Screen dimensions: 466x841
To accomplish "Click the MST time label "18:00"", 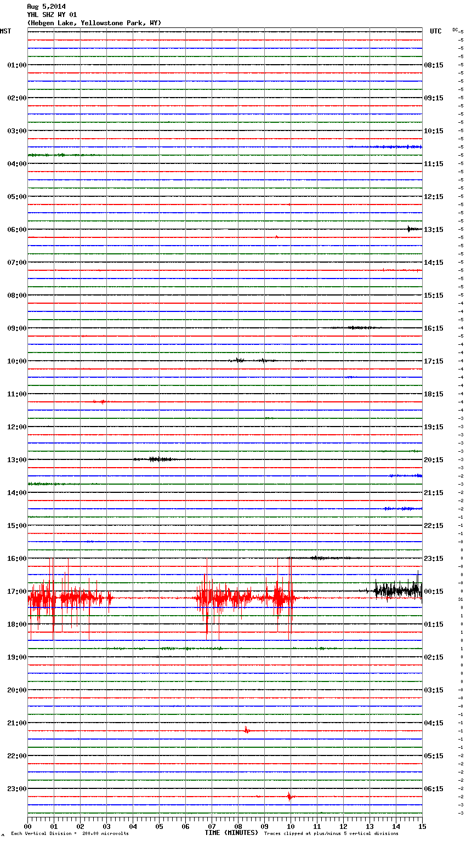I will point(17,624).
